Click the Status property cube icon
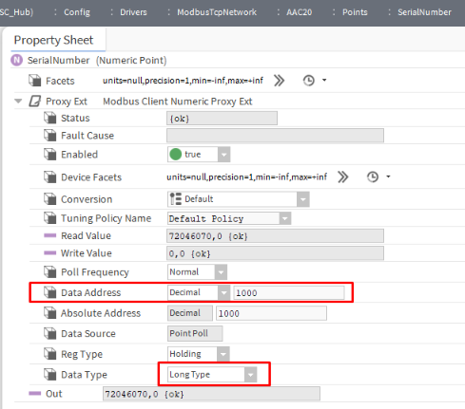 coord(50,118)
